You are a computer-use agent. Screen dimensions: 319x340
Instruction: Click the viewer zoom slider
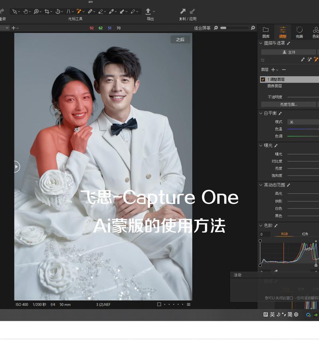point(234,28)
